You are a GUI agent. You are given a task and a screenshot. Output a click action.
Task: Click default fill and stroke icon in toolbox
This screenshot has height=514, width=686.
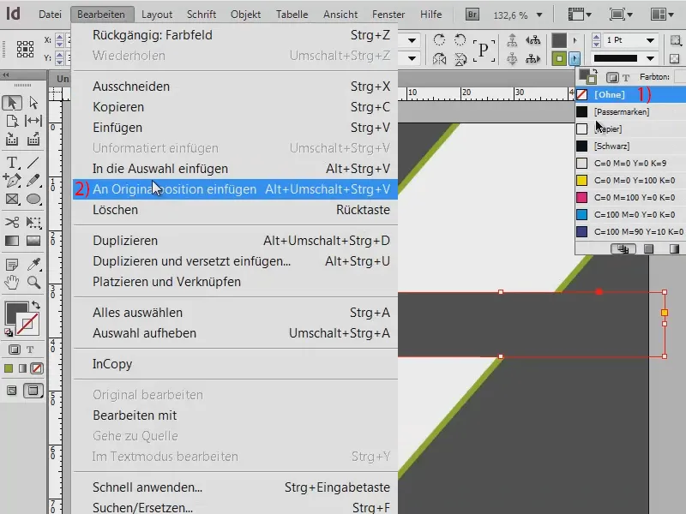click(9, 332)
